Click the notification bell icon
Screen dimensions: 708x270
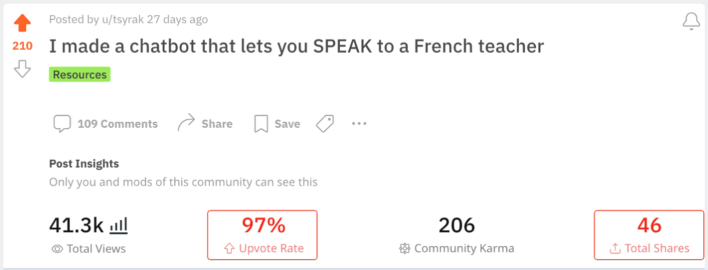691,21
